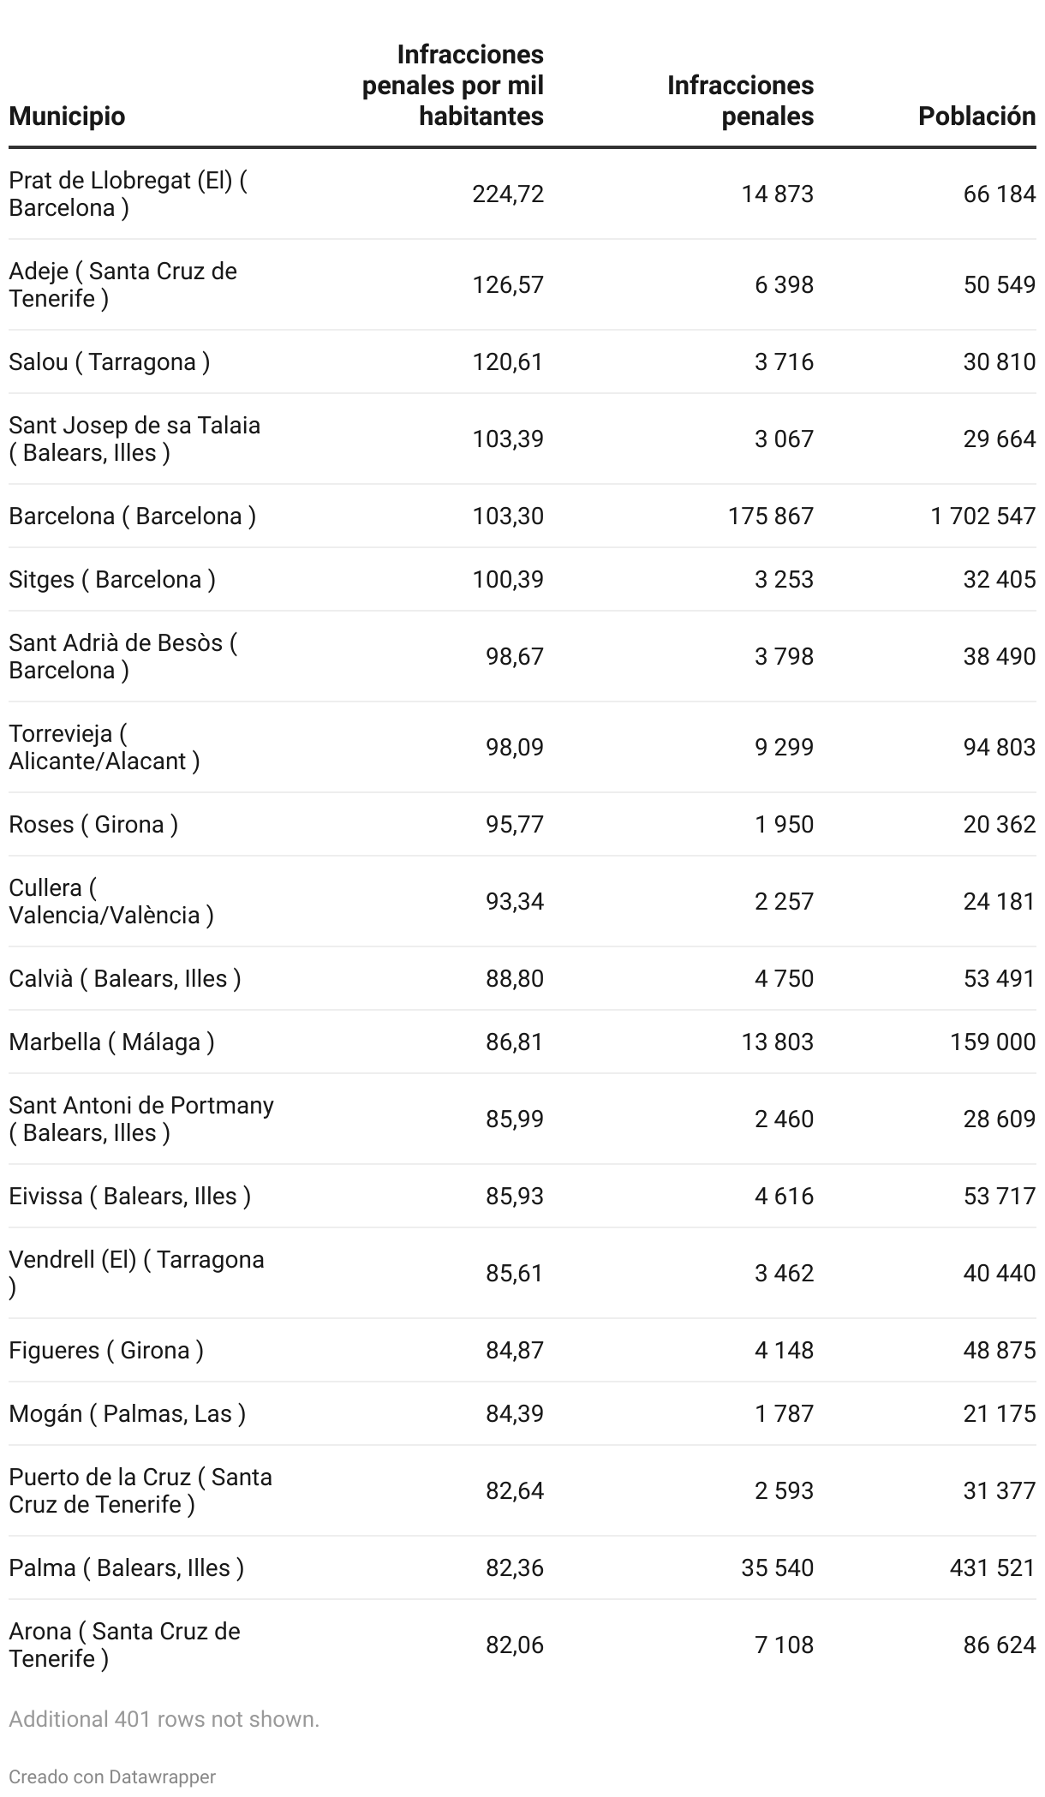Image resolution: width=1045 pixels, height=1797 pixels.
Task: Select the Roses (Girona) row name
Action: tap(93, 825)
